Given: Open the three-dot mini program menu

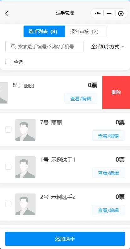Looking at the screenshot, I should [98, 14].
